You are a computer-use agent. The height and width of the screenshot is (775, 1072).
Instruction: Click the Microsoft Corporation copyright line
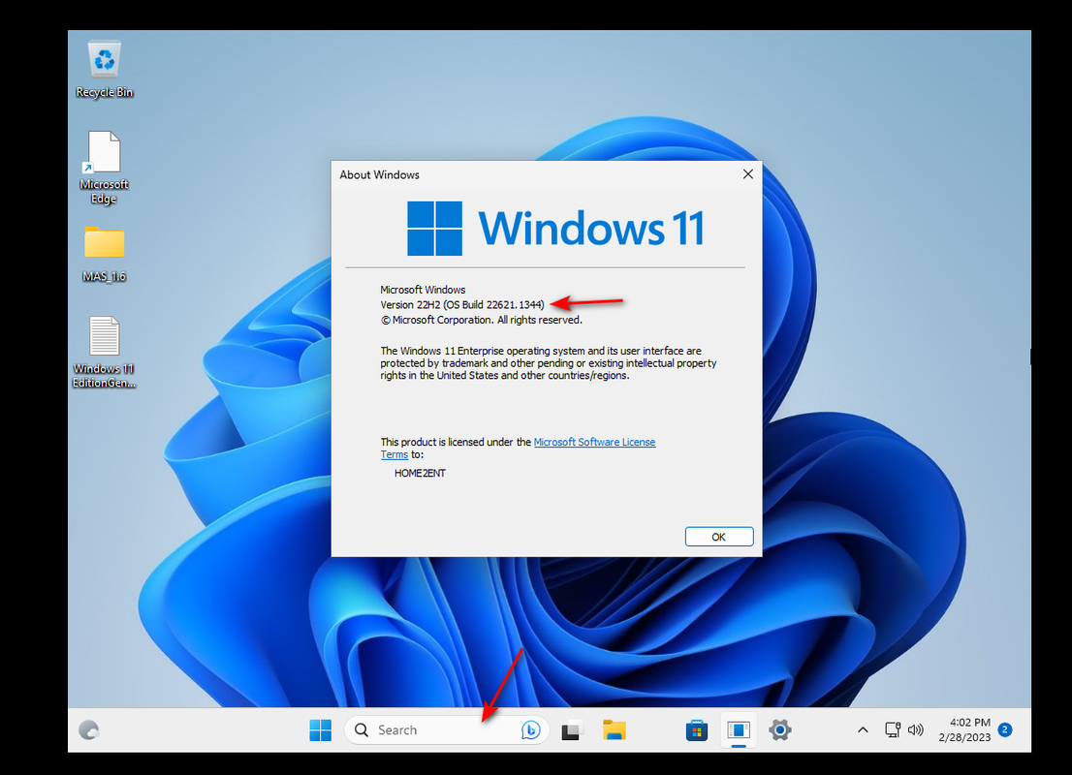[482, 320]
